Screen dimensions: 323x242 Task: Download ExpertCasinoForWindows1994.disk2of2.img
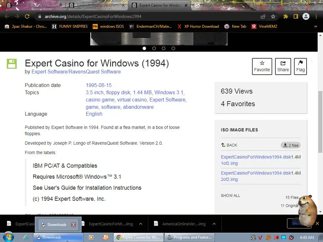tap(256, 176)
